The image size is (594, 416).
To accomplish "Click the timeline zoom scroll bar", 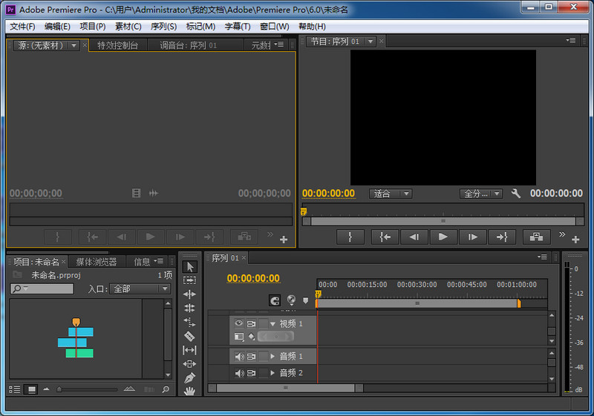I will pyautogui.click(x=286, y=388).
